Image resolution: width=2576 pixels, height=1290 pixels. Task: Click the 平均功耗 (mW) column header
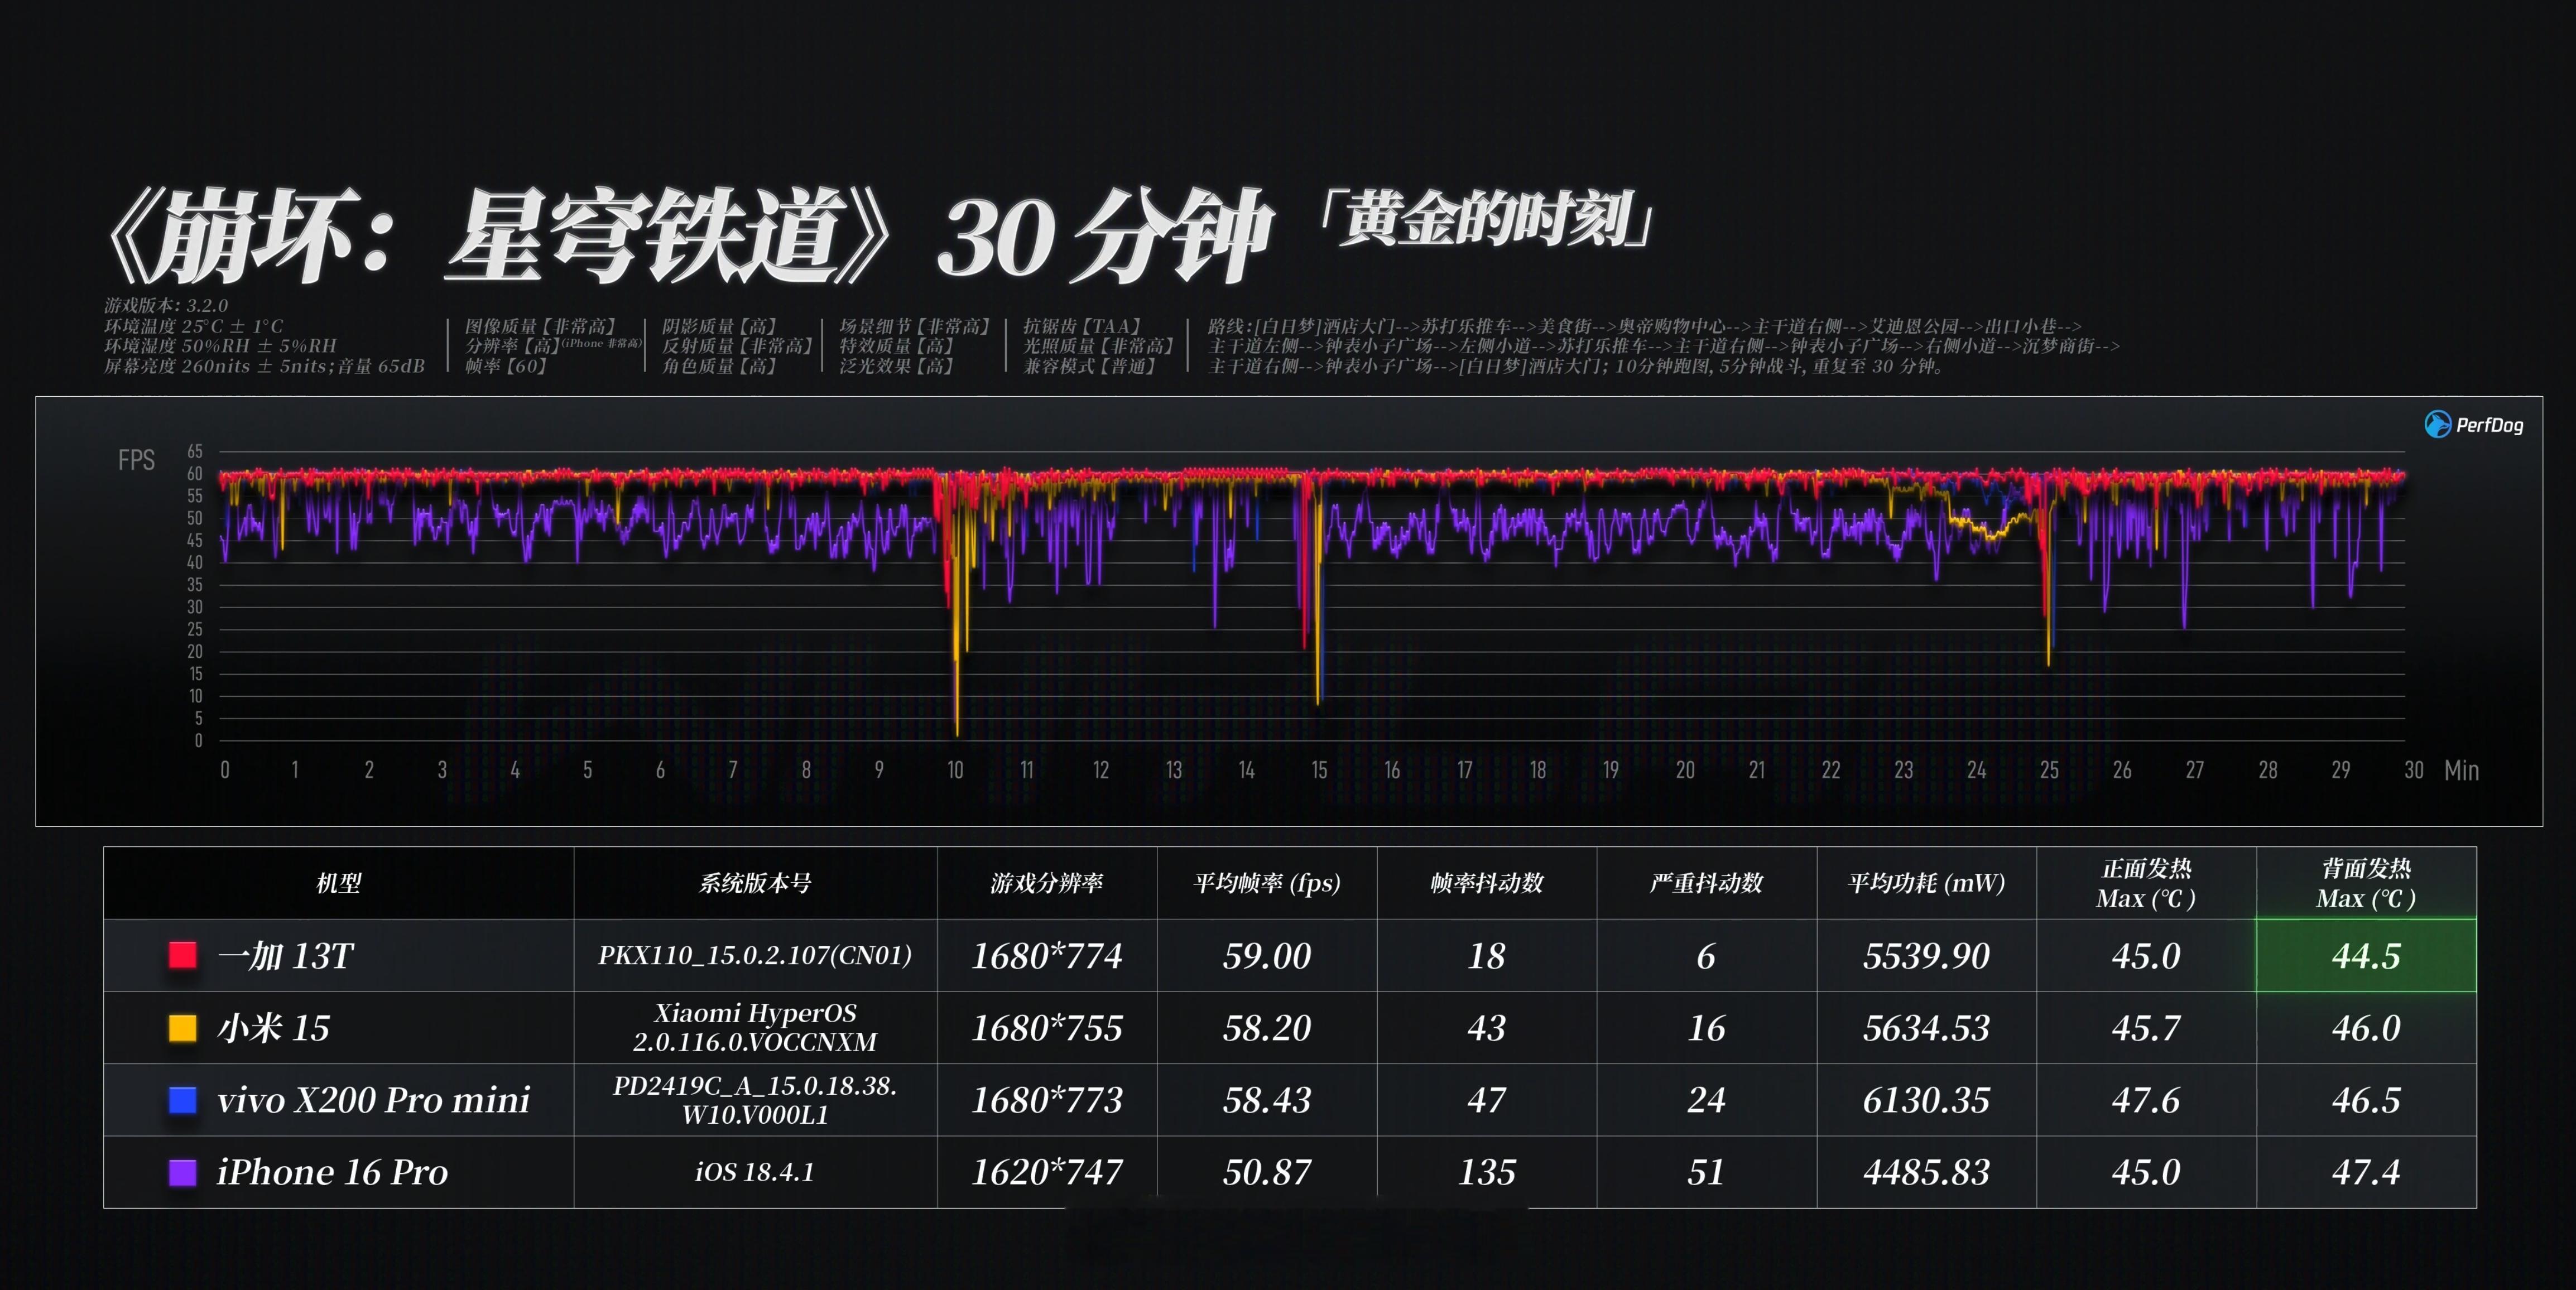click(1926, 883)
